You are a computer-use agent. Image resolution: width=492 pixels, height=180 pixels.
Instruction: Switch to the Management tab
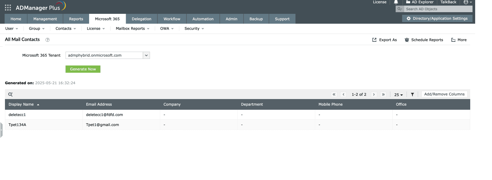(x=45, y=19)
